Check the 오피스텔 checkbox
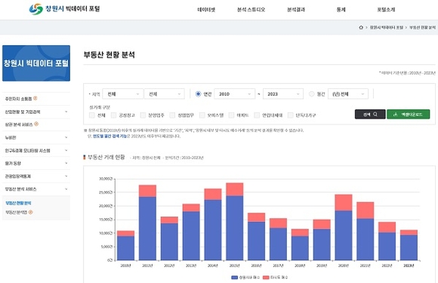This screenshot has width=438, height=283. click(x=202, y=115)
